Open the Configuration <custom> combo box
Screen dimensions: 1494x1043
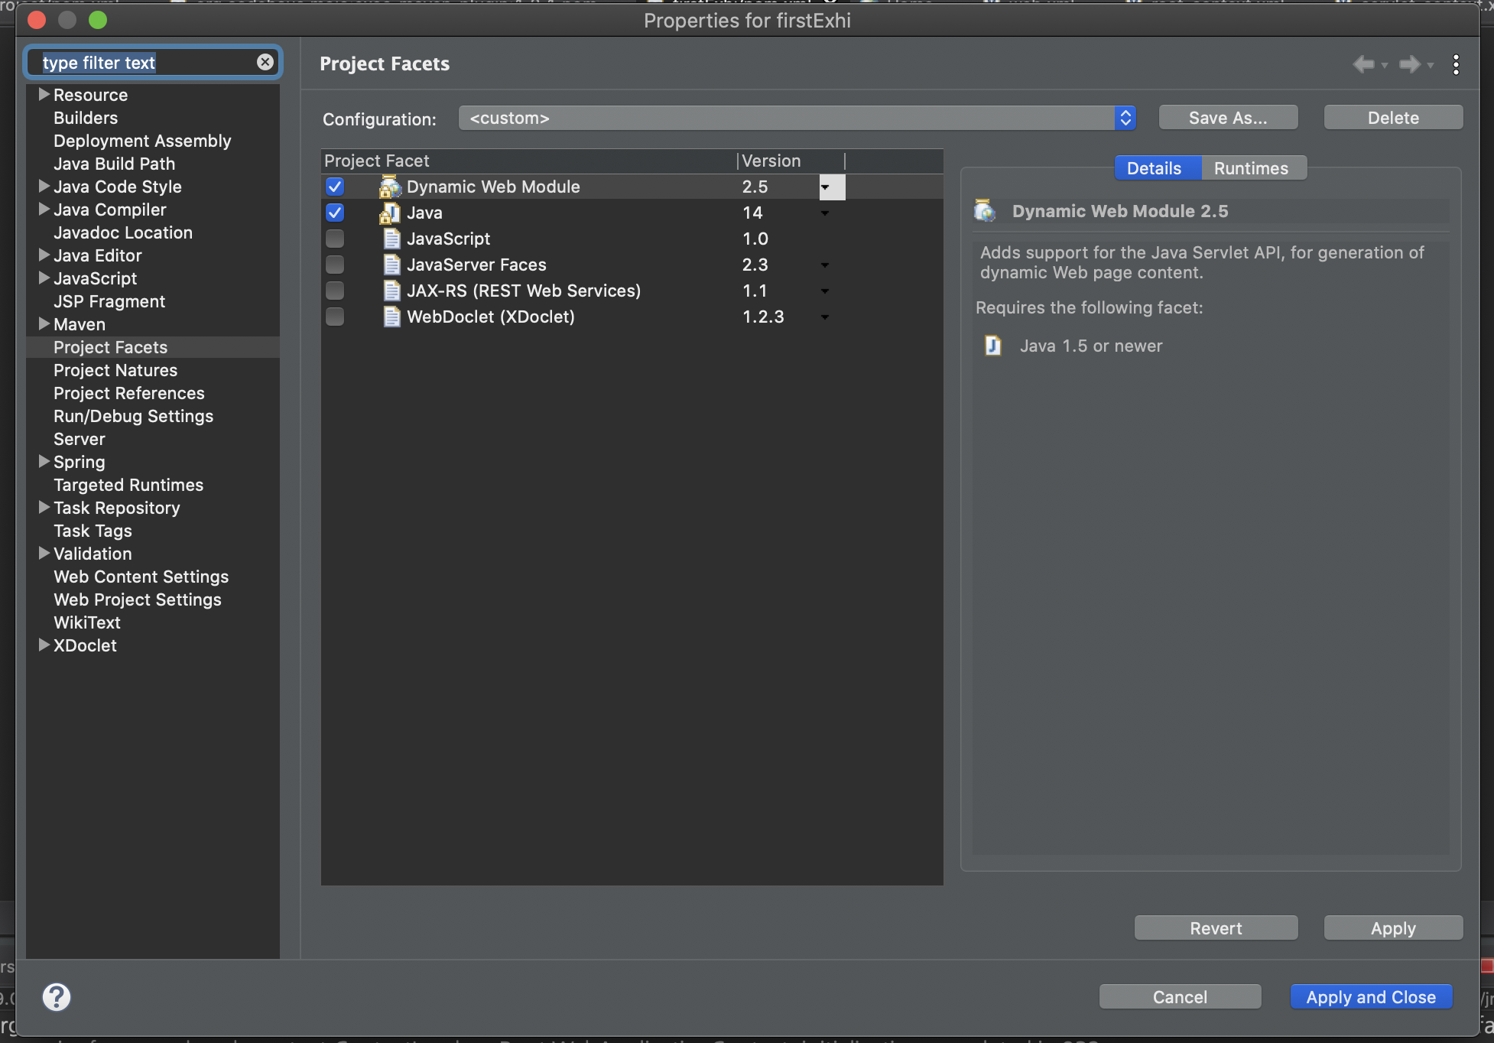point(797,118)
